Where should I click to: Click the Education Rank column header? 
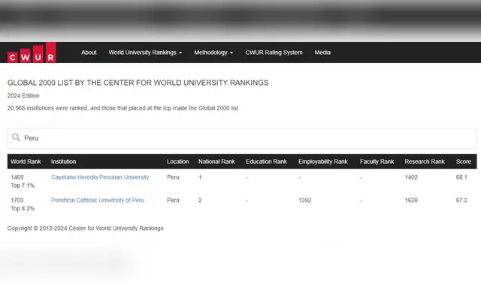(266, 162)
